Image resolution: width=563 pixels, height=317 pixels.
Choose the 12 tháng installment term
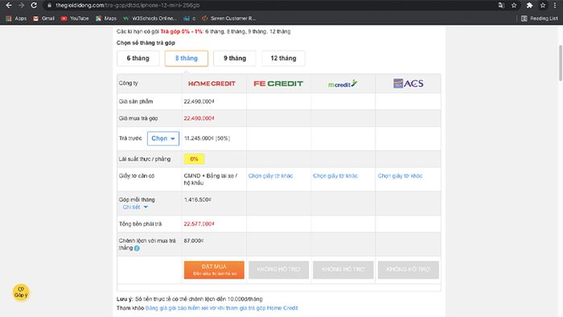pyautogui.click(x=283, y=58)
